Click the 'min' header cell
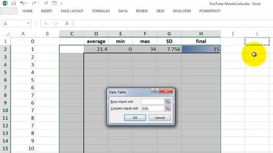Image resolution: width=273 pixels, height=153 pixels. coord(120,41)
